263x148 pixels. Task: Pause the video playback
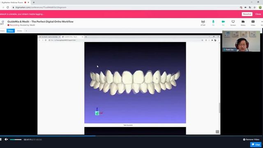coord(1,139)
